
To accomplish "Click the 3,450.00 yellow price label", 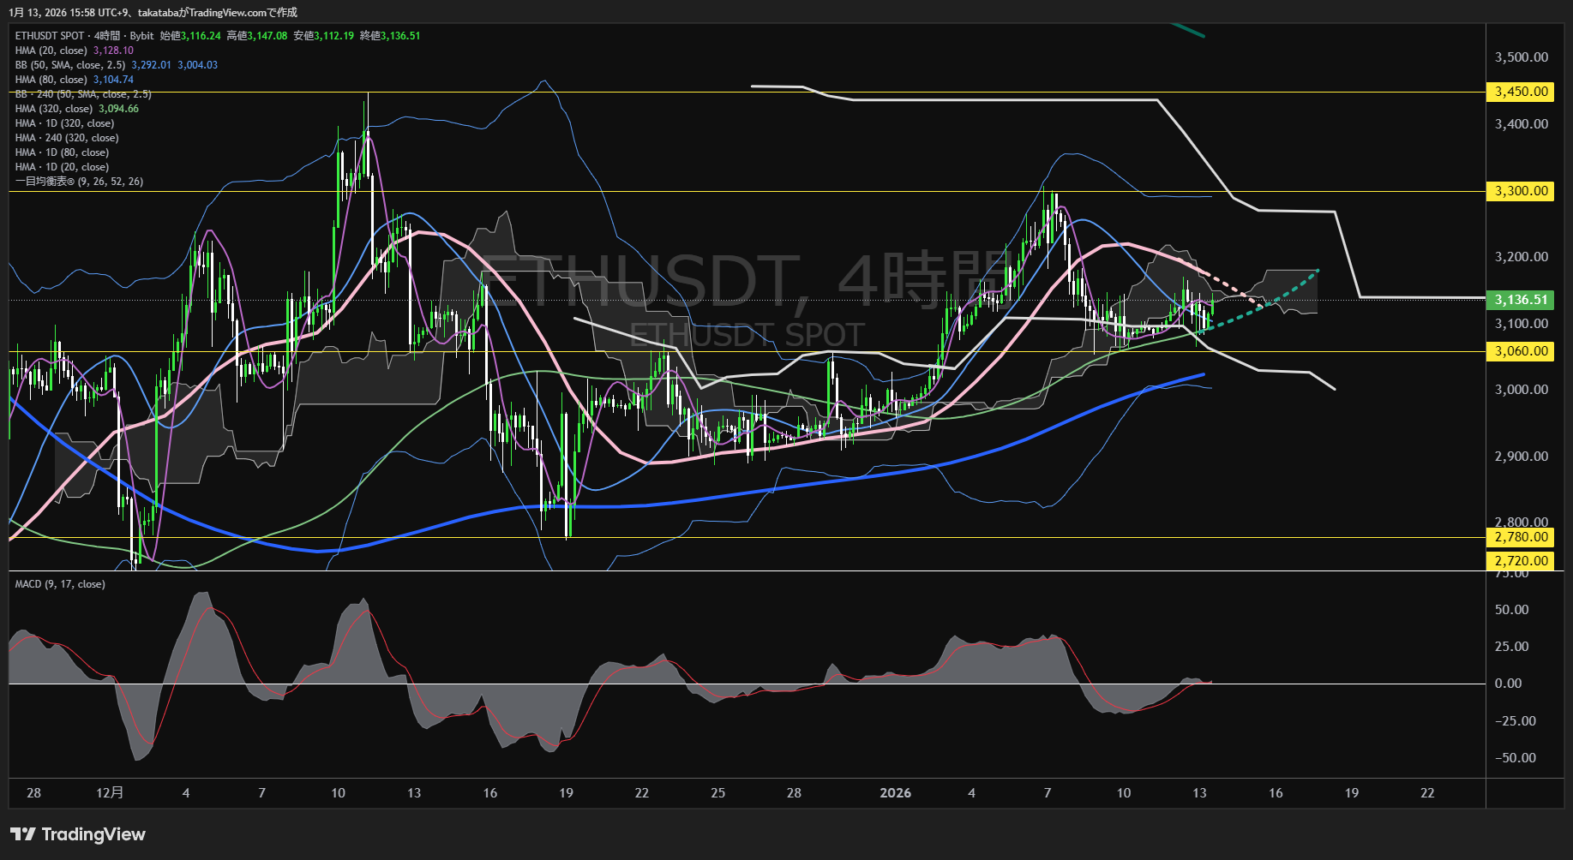I will [1521, 92].
